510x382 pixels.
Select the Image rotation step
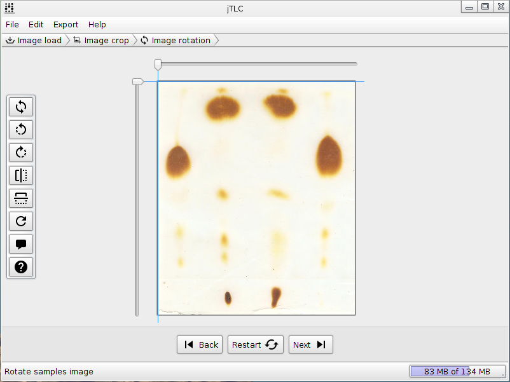click(x=176, y=40)
